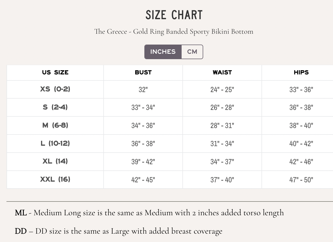The image size is (333, 242).
Task: Select the M (6-8) size row label
Action: (x=55, y=125)
